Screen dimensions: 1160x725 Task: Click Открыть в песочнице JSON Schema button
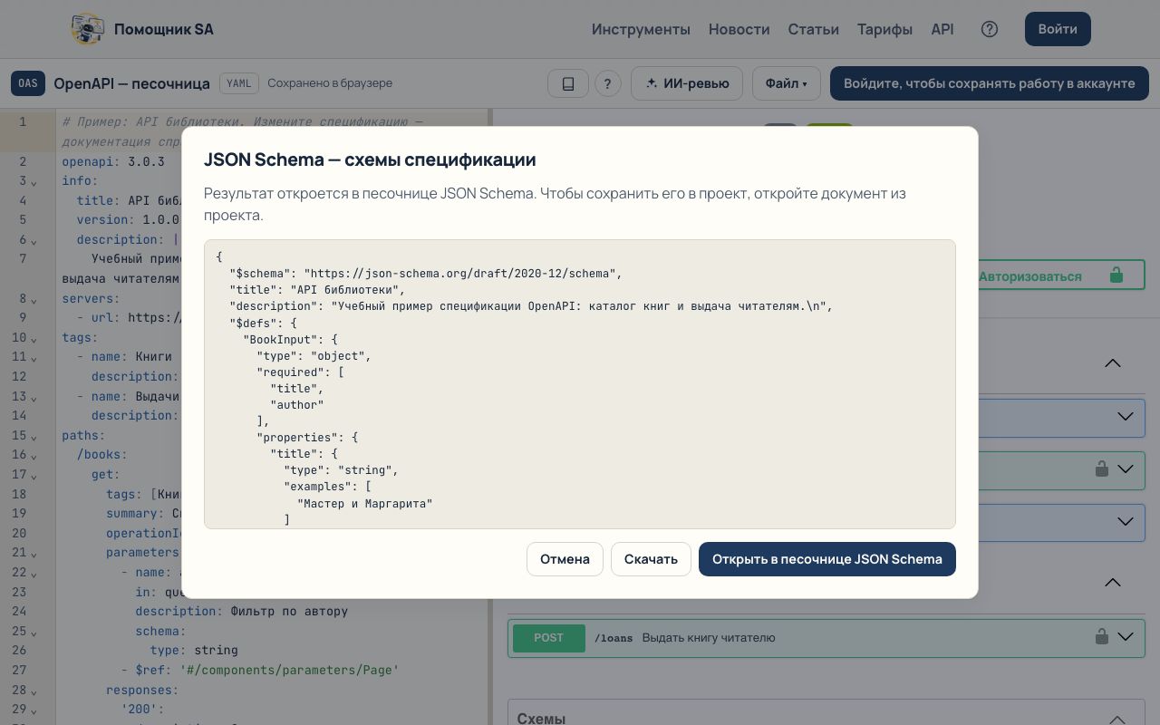point(827,559)
